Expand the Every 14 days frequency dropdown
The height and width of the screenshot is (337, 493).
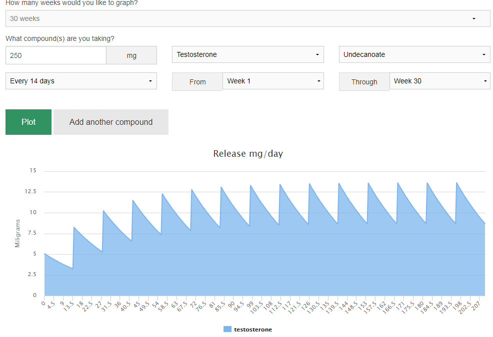(81, 81)
